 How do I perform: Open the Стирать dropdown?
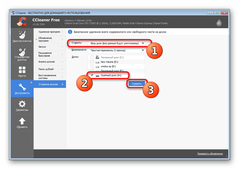pyautogui.click(x=116, y=43)
